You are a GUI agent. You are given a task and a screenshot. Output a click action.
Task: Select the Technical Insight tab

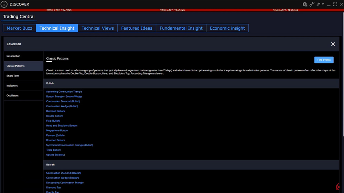coord(57,28)
